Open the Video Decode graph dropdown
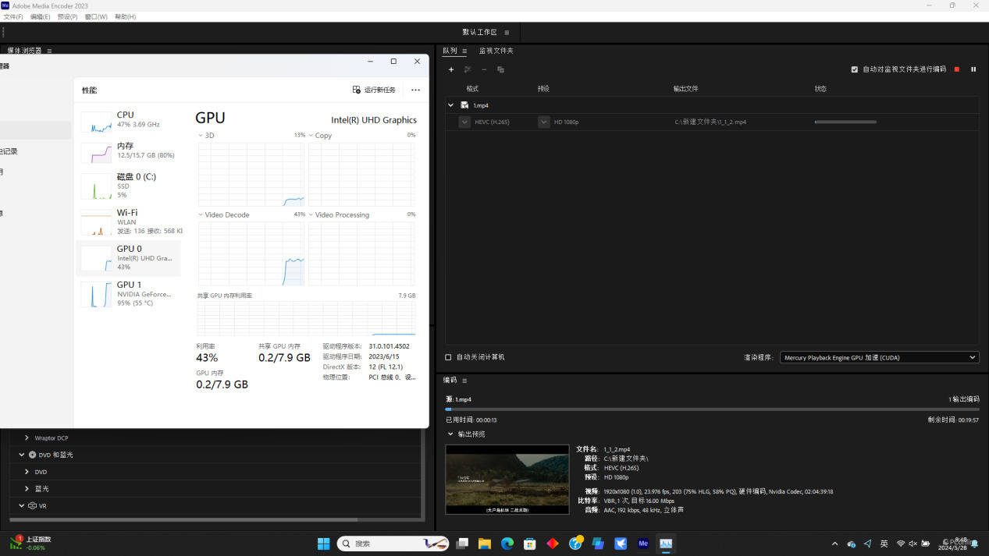Screen dimensions: 989x556 point(201,214)
